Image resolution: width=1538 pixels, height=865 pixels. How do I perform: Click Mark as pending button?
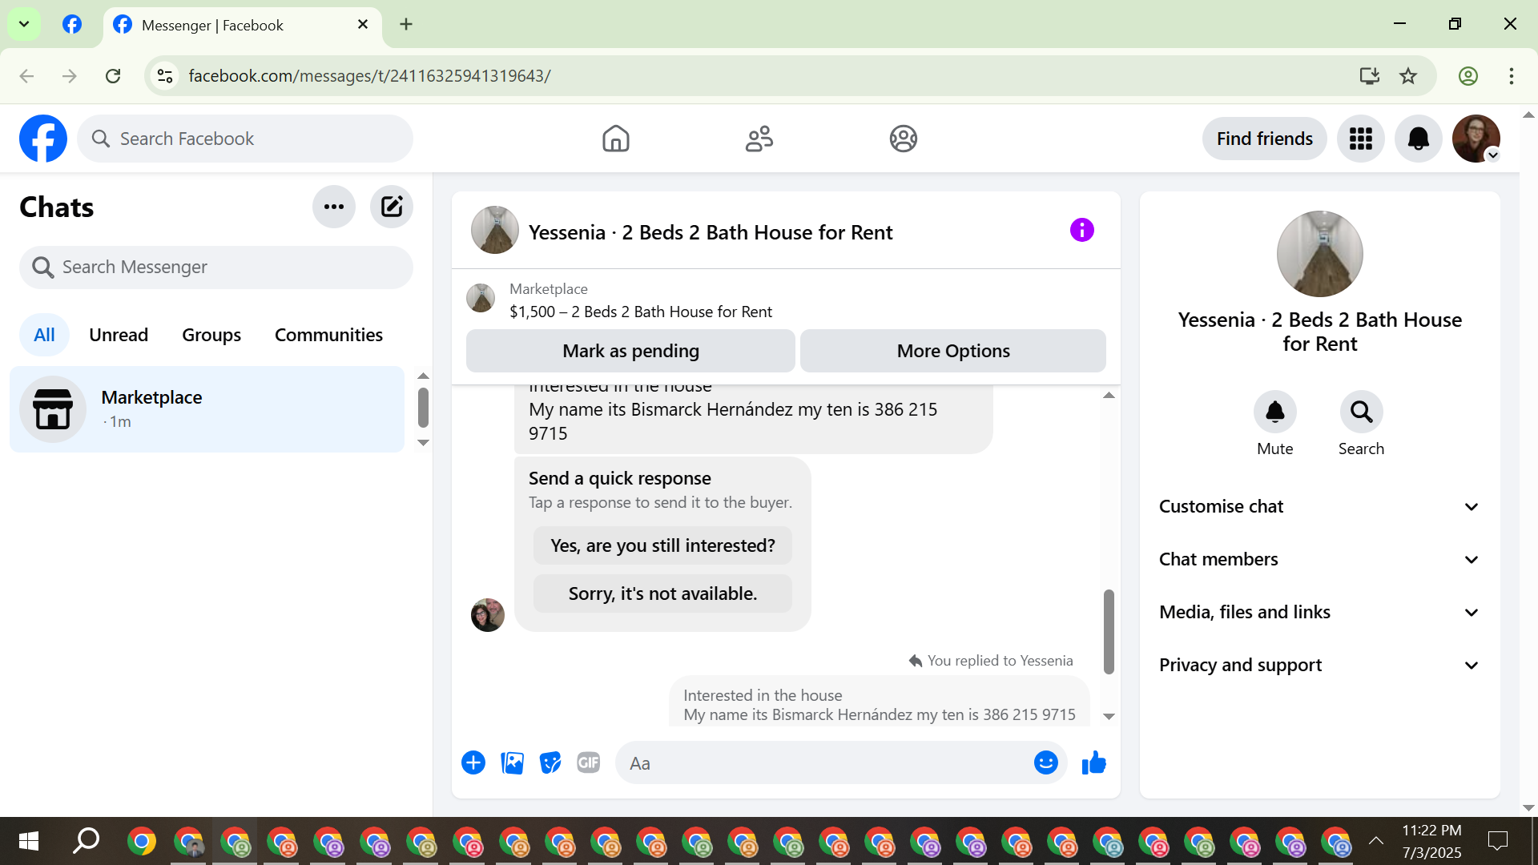coord(630,351)
